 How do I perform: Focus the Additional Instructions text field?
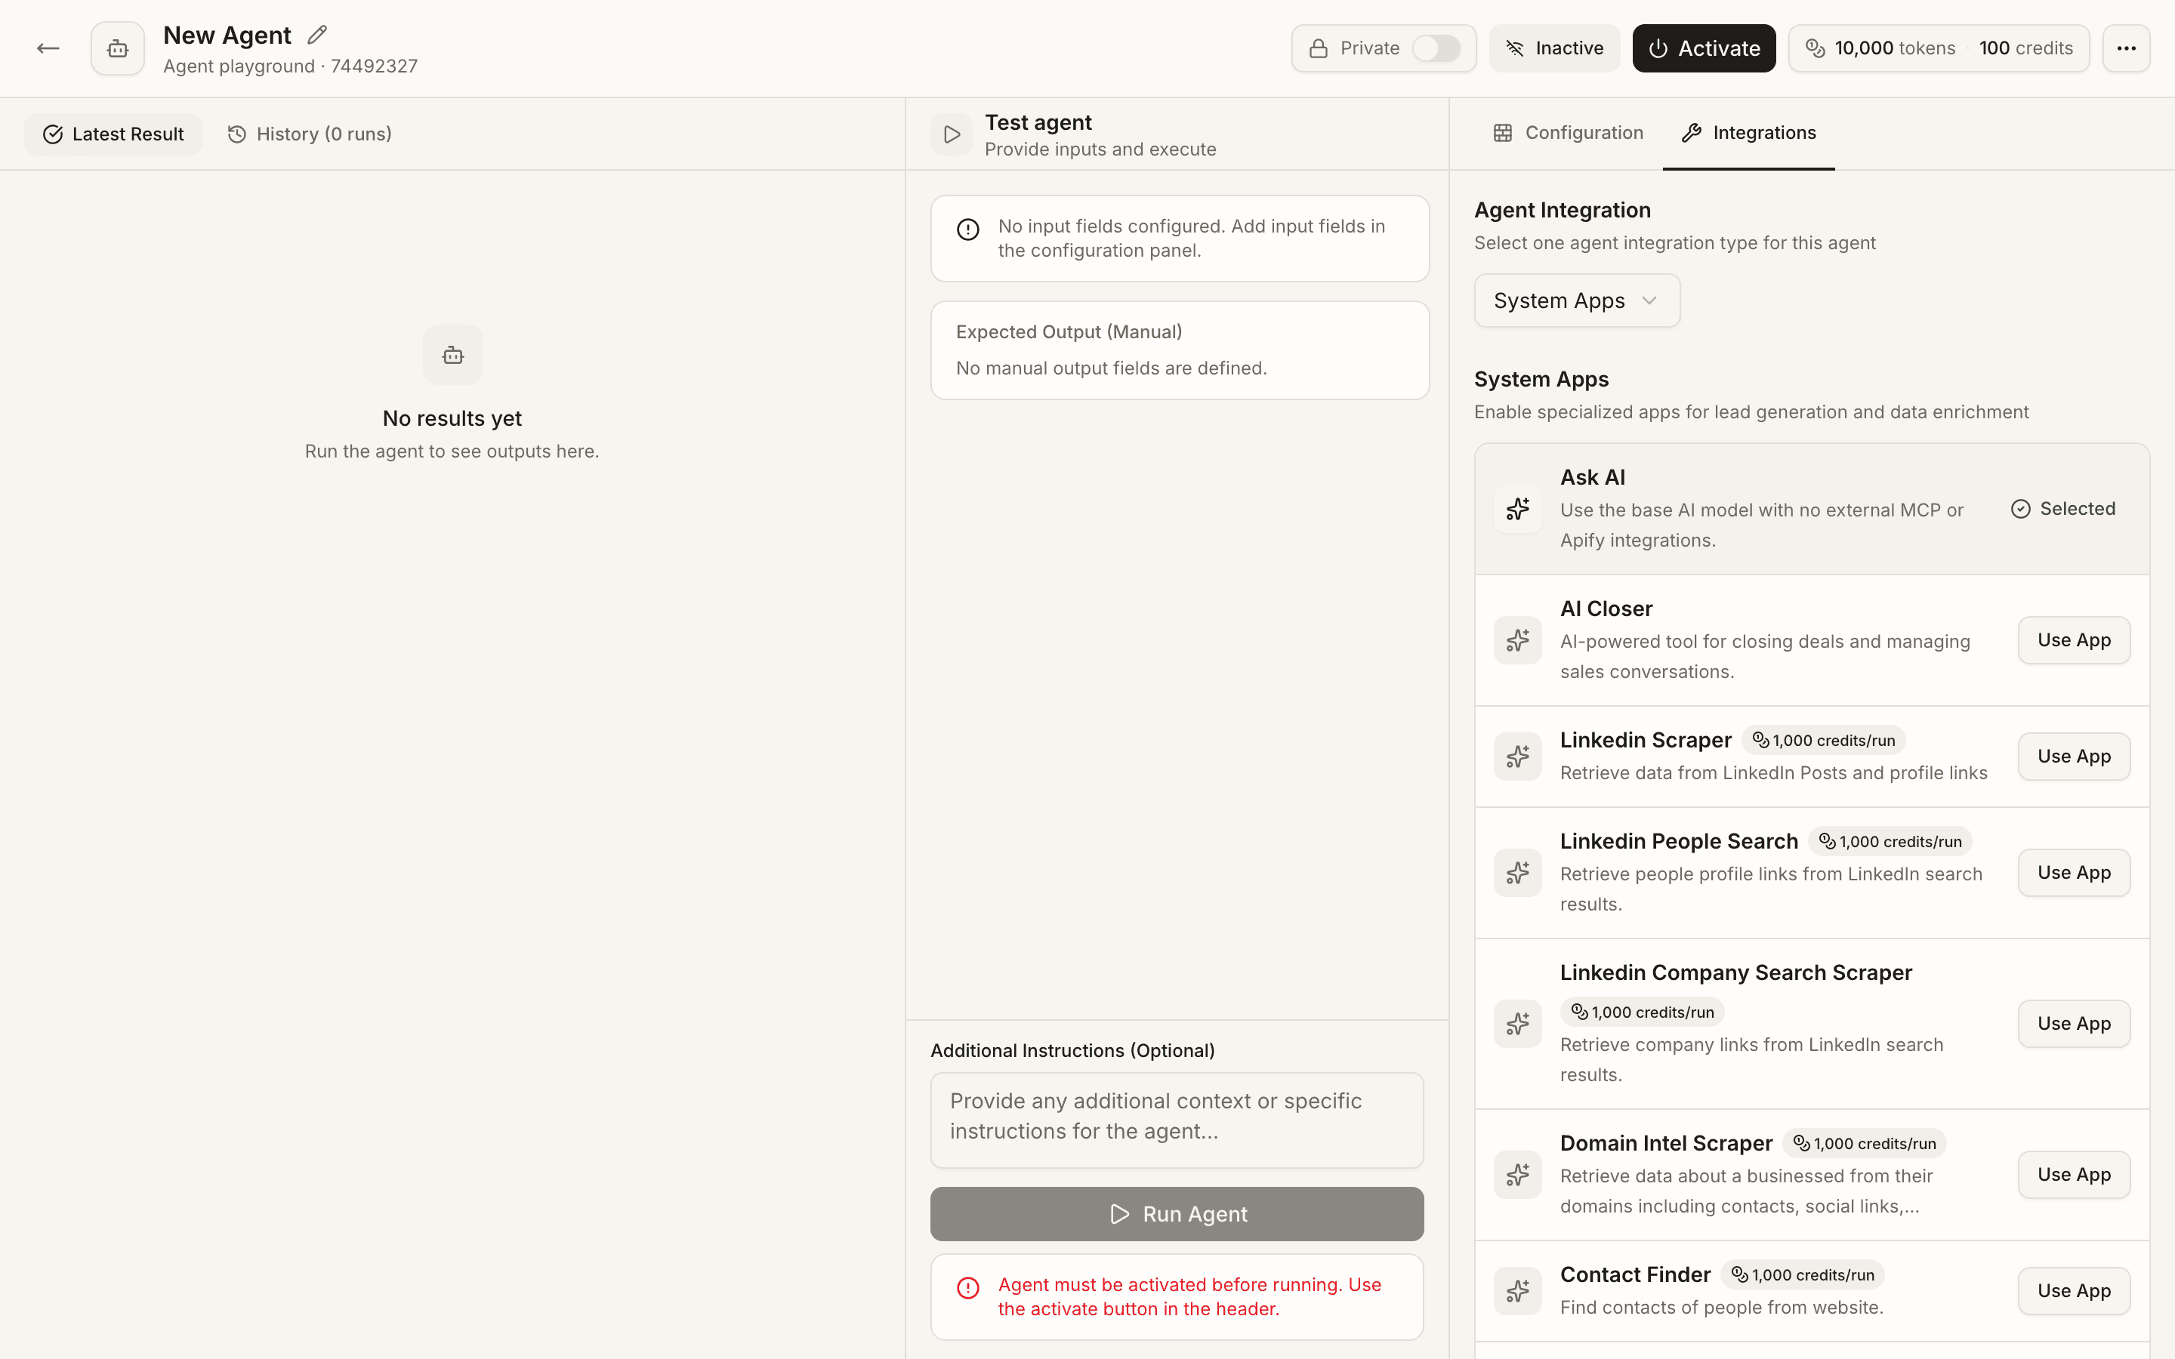point(1177,1120)
